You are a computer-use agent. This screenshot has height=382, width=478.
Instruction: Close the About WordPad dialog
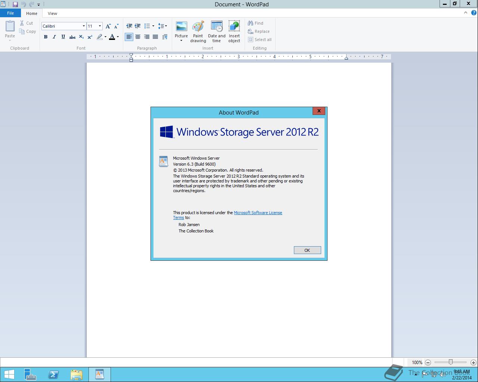319,111
